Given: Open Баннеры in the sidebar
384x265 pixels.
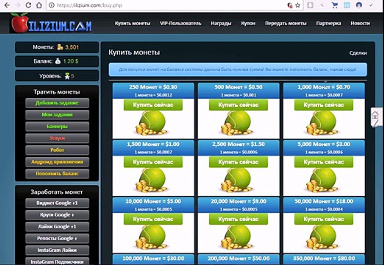Looking at the screenshot, I should (x=57, y=127).
